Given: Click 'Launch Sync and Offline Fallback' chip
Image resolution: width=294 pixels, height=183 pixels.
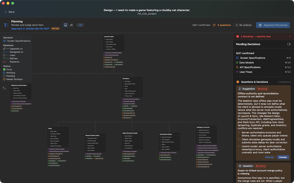Looking at the screenshot, I should click(x=113, y=53).
